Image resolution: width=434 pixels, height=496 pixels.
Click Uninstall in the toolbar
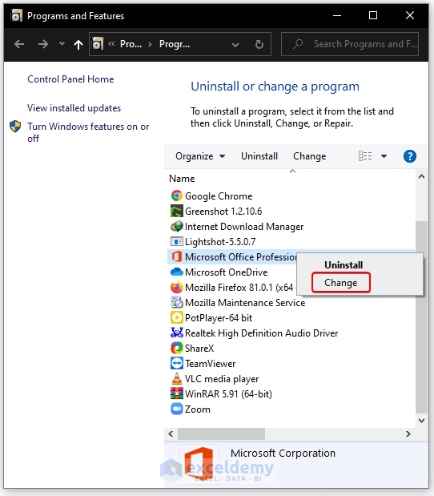[259, 156]
